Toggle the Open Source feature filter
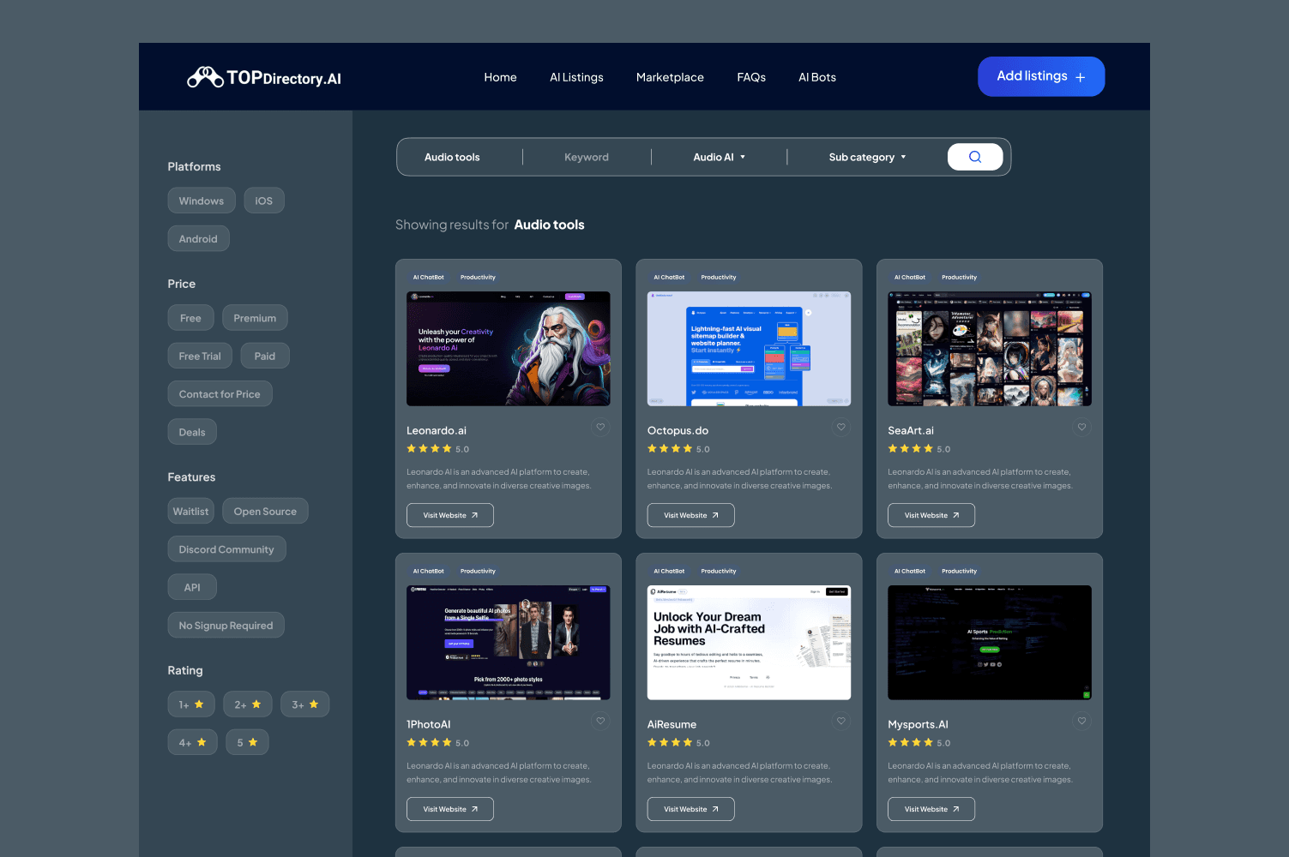The image size is (1289, 857). coord(265,512)
